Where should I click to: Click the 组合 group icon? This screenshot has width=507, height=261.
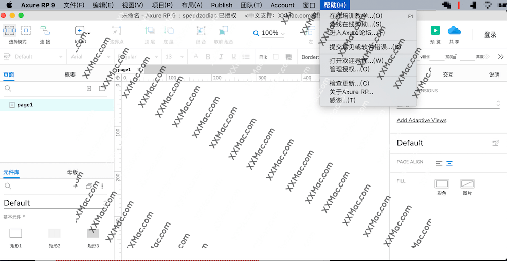[201, 31]
